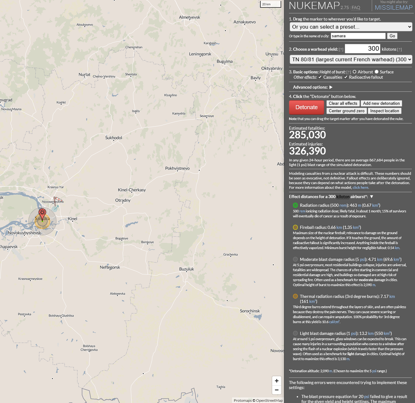Click 'km²' link in Moderate blast damage heading

(397, 259)
